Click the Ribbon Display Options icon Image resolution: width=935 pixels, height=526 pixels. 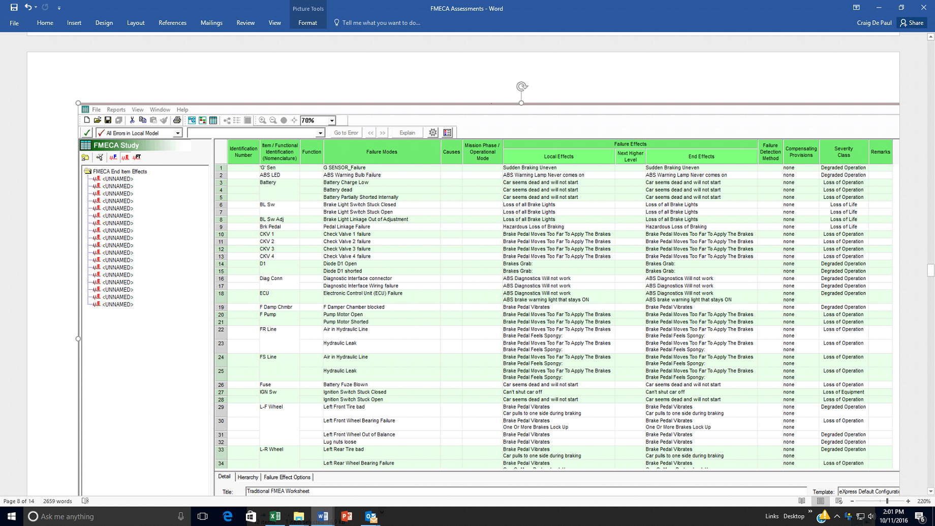[x=856, y=8]
